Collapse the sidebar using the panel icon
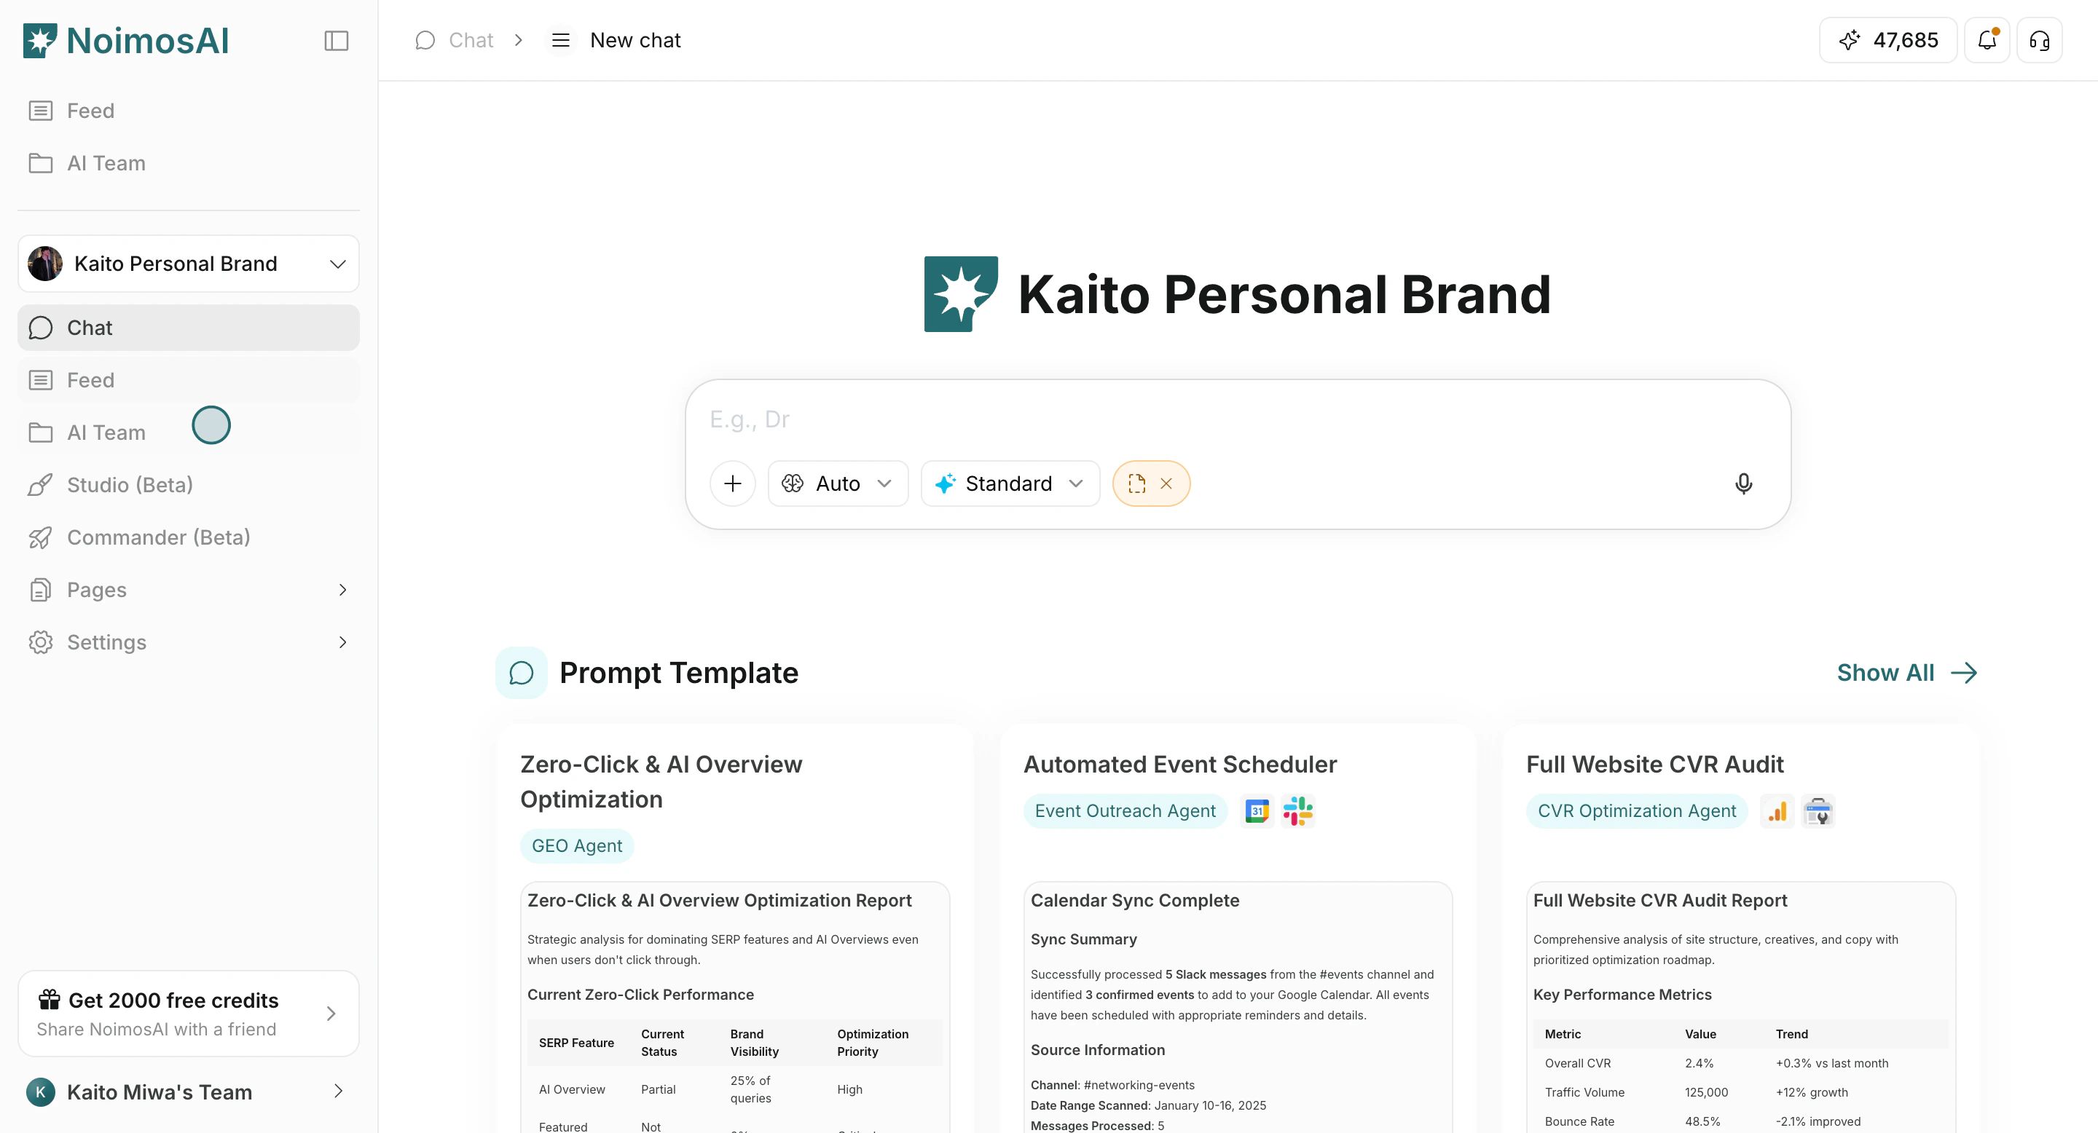 336,40
